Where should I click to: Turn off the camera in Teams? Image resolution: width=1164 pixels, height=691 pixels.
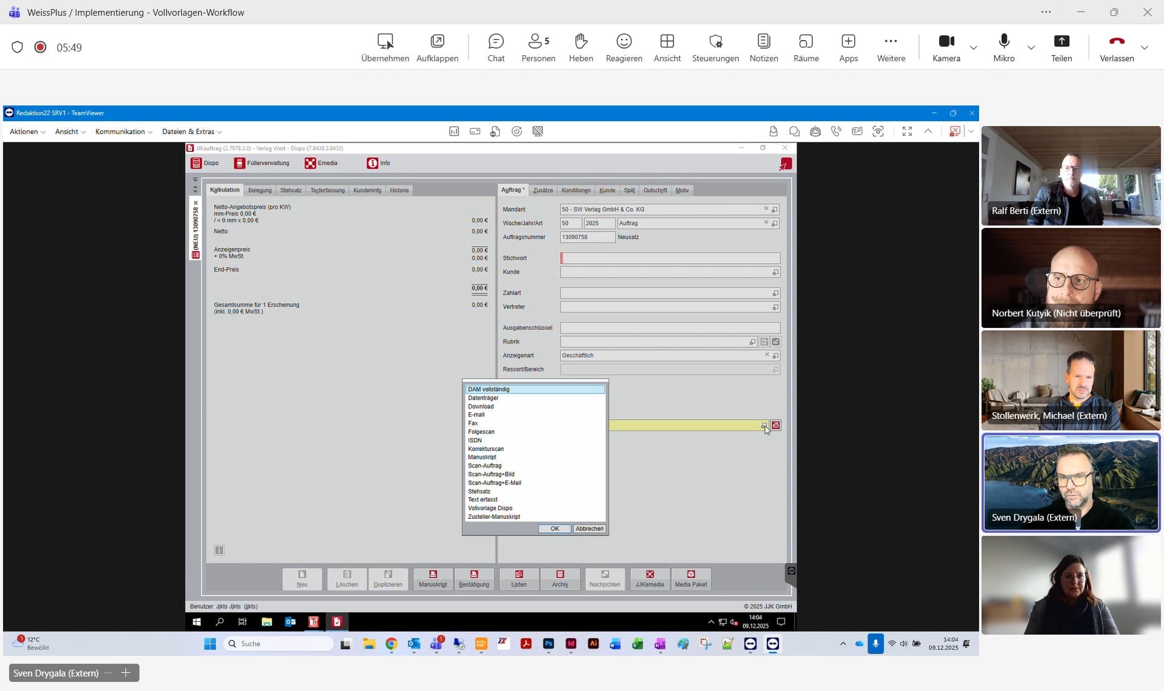click(x=946, y=47)
